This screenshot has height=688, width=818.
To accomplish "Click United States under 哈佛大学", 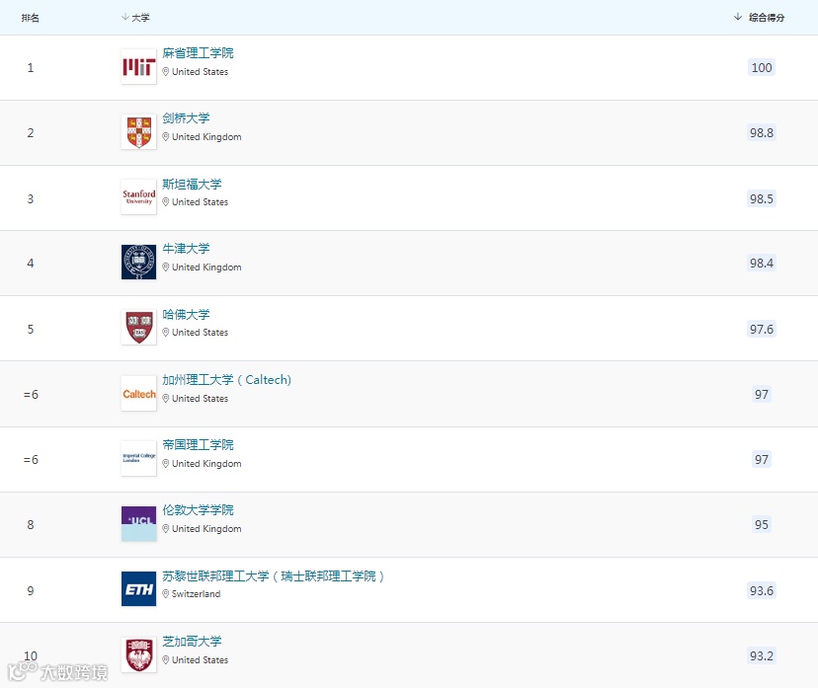I will pos(200,333).
